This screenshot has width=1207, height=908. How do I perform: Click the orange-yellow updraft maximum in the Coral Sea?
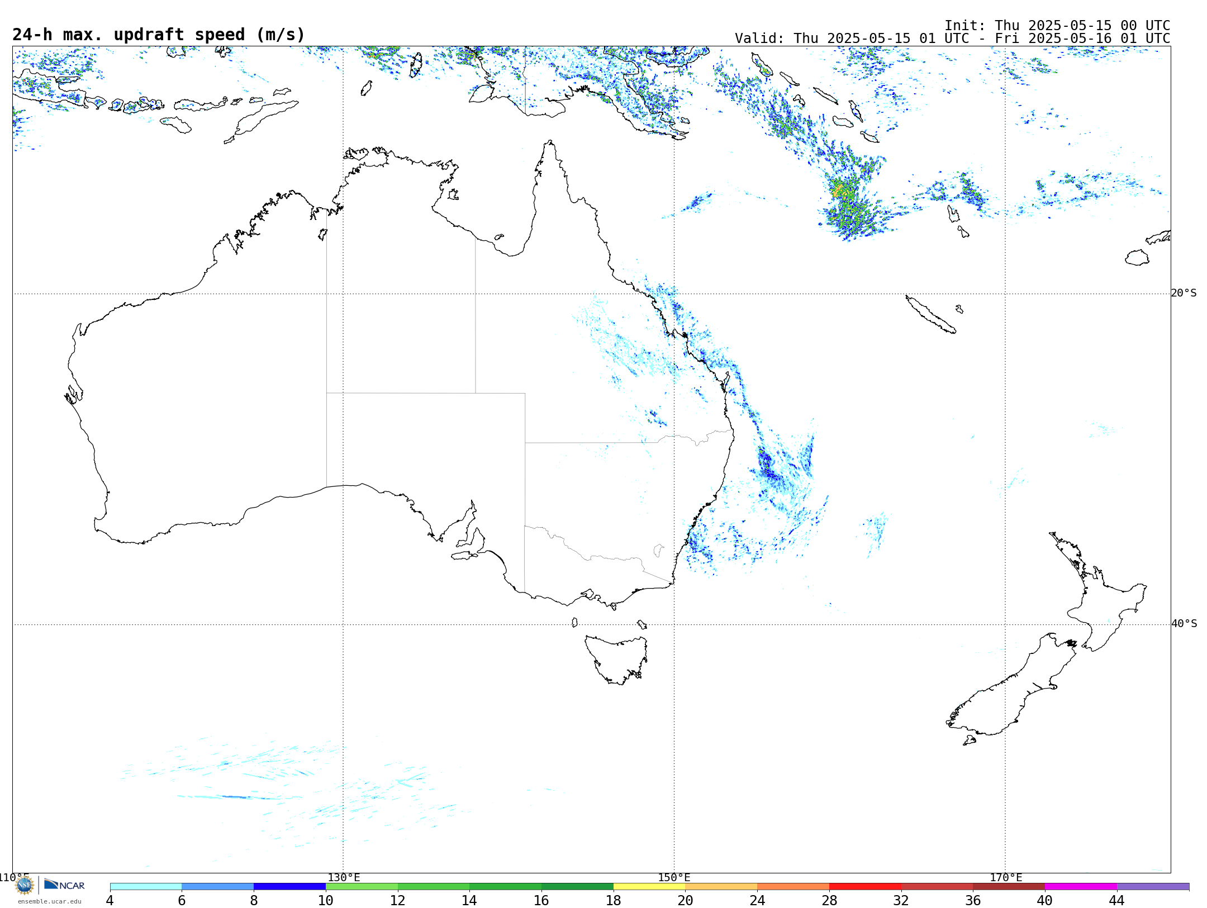coord(839,190)
